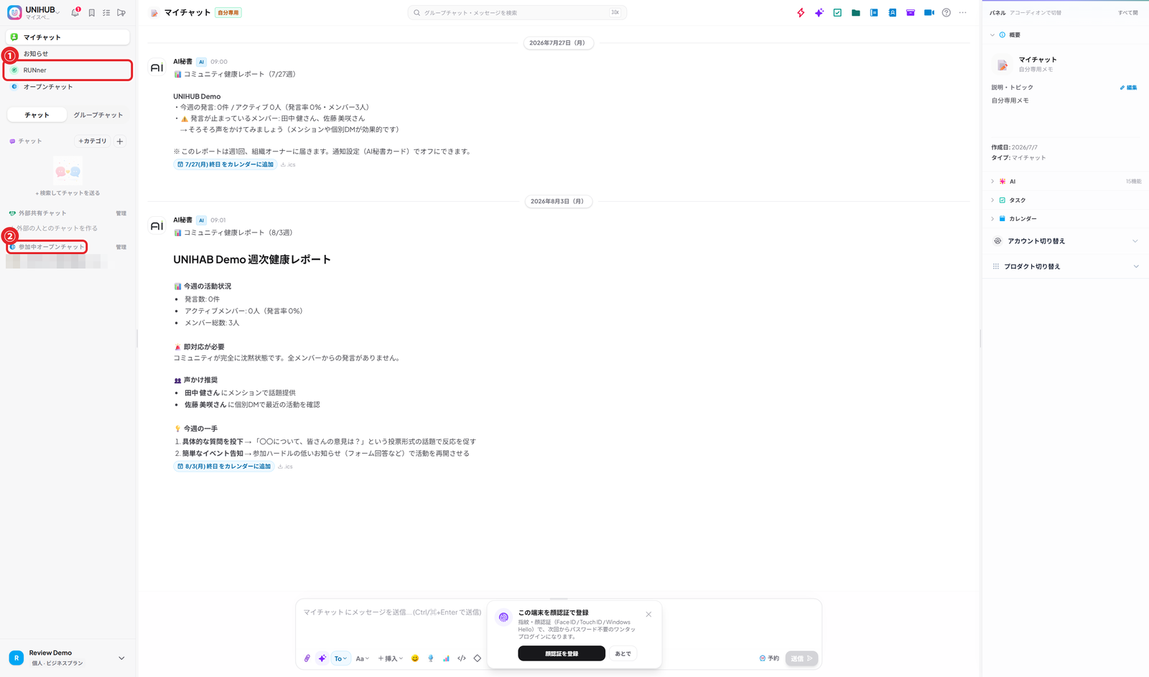This screenshot has width=1149, height=677.
Task: Add 7/27 deadline to calendar
Action: tap(225, 164)
